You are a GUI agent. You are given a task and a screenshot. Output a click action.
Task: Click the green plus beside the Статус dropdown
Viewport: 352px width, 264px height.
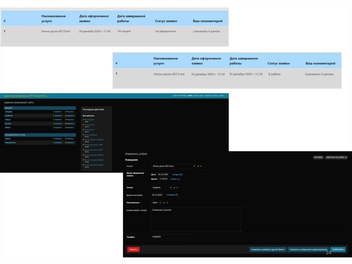tap(177, 188)
